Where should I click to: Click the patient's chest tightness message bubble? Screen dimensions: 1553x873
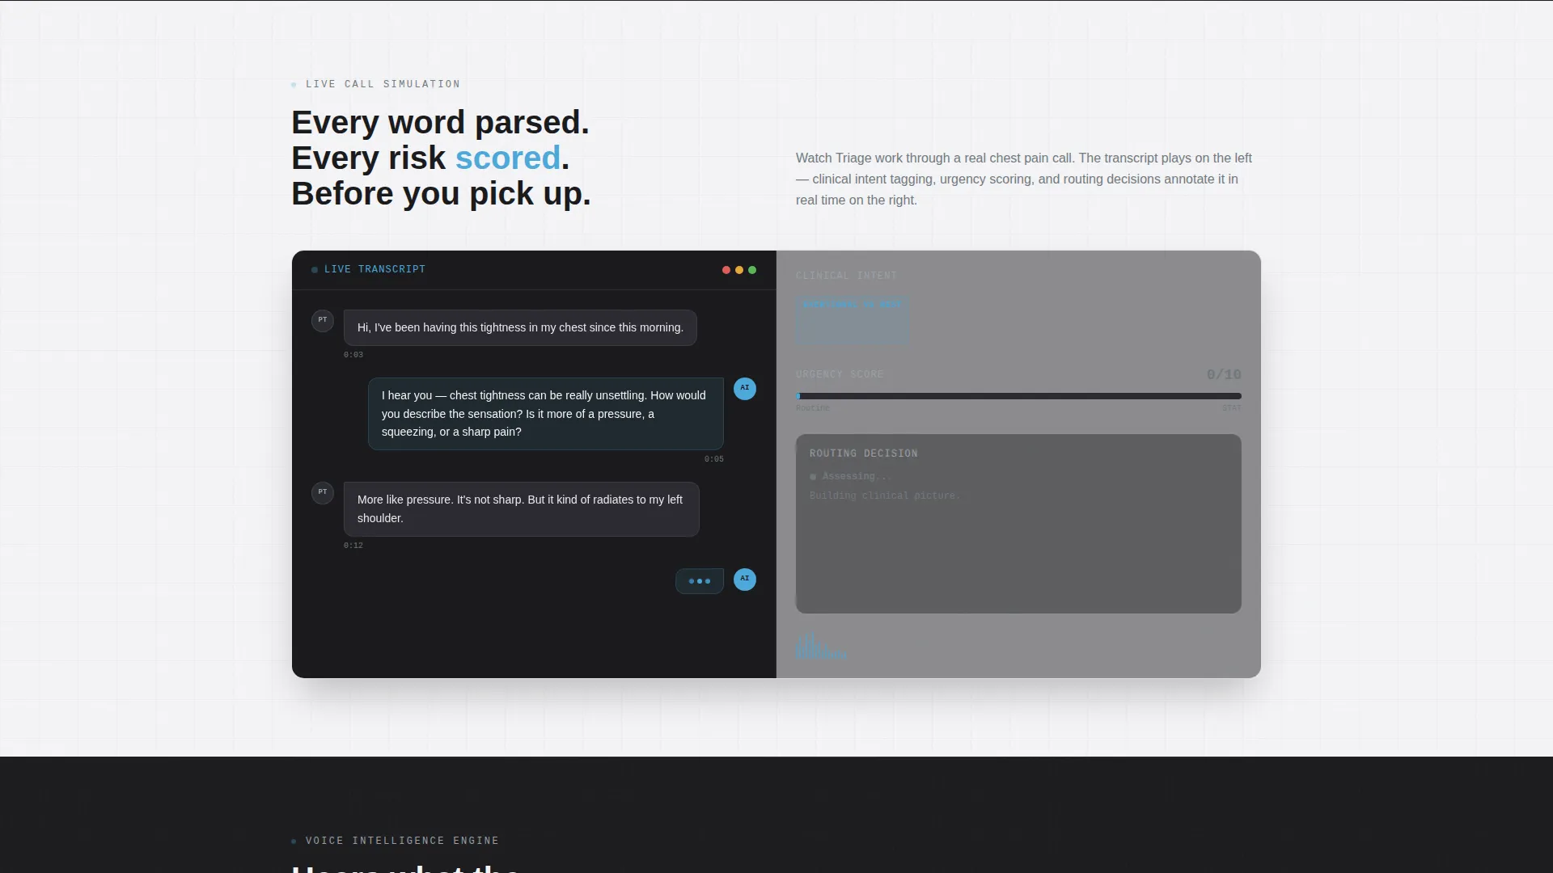click(520, 328)
